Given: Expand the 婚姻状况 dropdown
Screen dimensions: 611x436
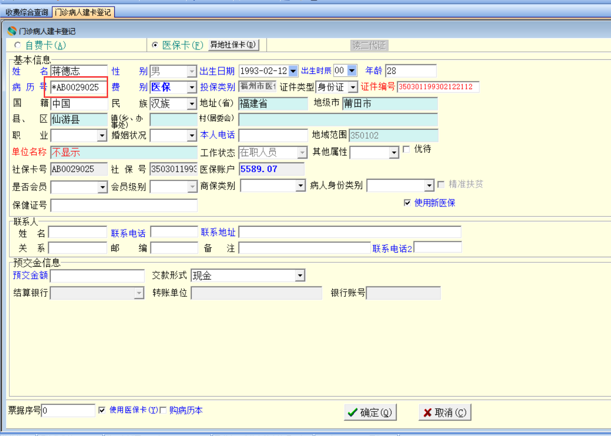Looking at the screenshot, I should [x=192, y=135].
